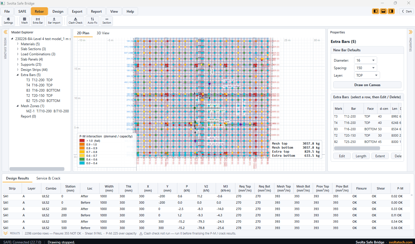This screenshot has height=244, width=415.
Task: Click the red > 1.0 (fail) legend swatch
Action: [82, 141]
